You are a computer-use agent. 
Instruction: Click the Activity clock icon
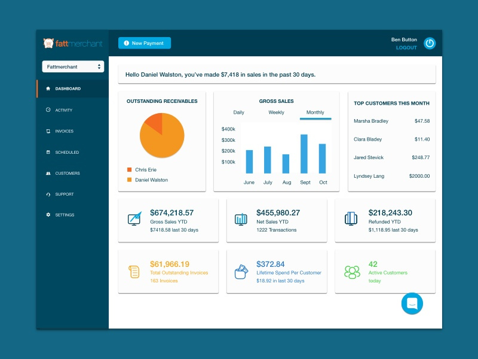tap(48, 110)
